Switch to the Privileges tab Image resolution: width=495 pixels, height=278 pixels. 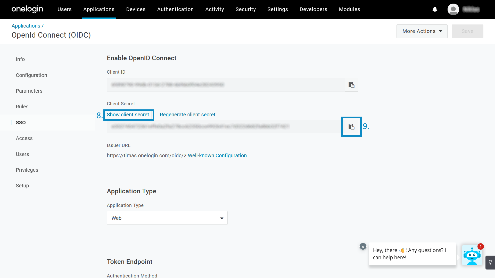pos(27,170)
